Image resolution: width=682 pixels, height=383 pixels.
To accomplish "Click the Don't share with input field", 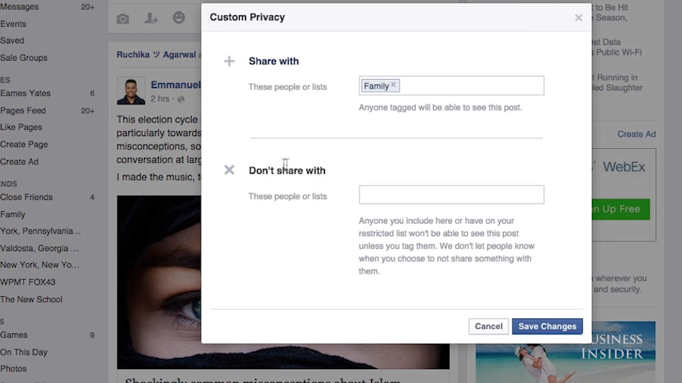I will tap(451, 195).
